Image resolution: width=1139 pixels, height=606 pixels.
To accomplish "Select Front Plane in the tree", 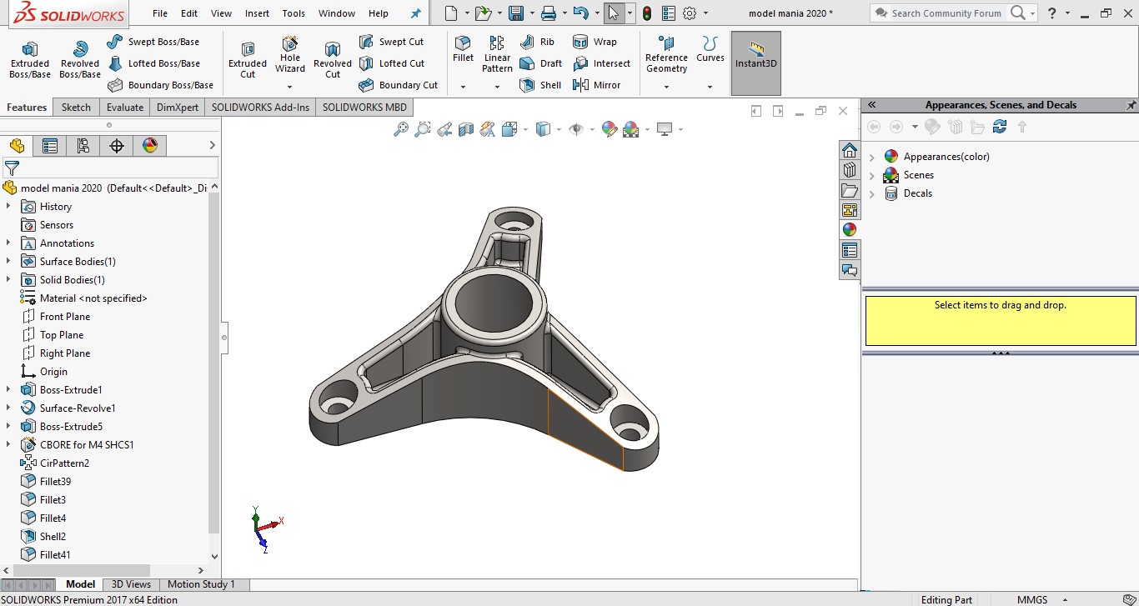I will pos(65,316).
